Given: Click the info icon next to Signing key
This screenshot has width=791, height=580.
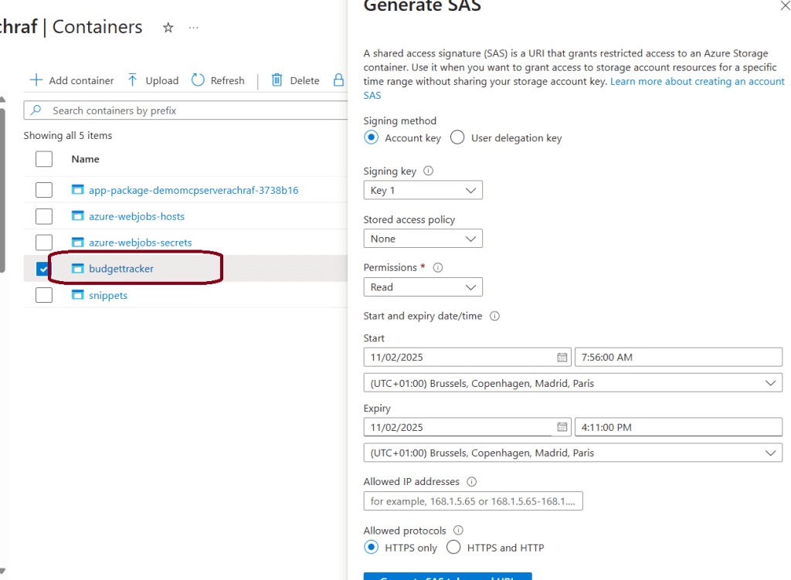Looking at the screenshot, I should pyautogui.click(x=429, y=171).
